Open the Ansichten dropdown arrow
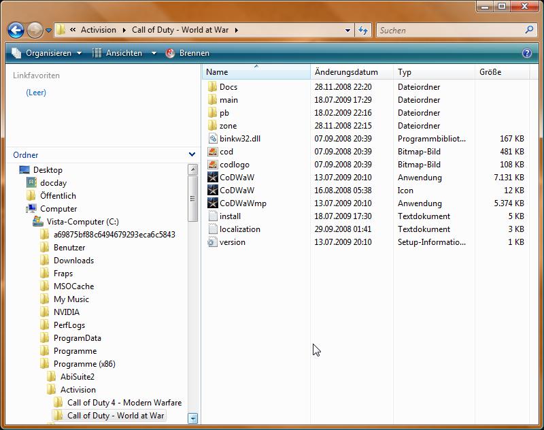 click(x=154, y=53)
